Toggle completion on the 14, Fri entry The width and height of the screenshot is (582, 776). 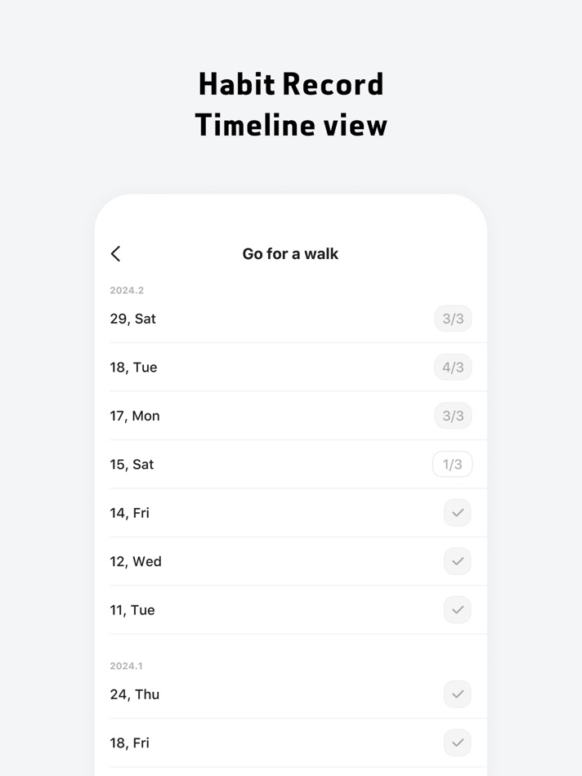[457, 512]
